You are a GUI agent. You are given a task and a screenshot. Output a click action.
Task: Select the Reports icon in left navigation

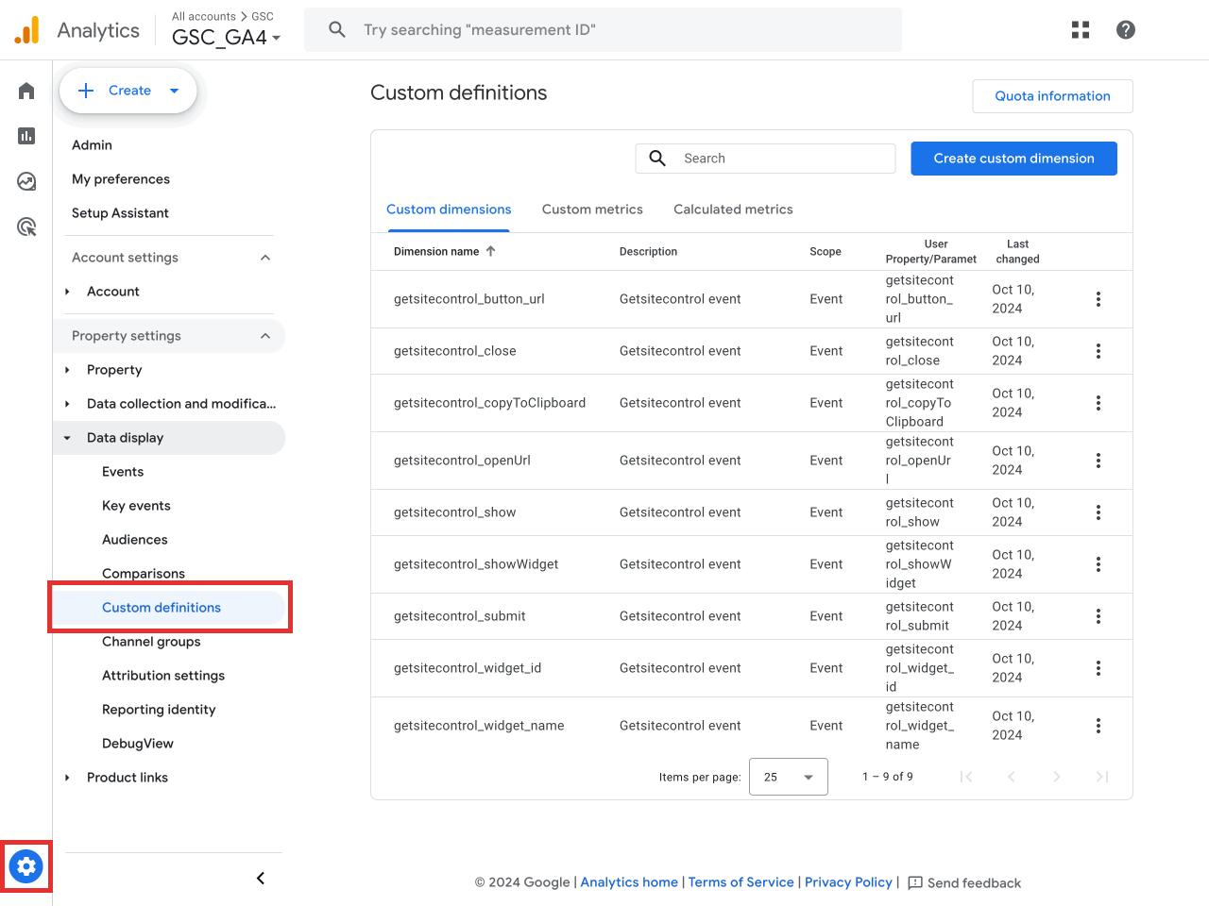tap(26, 136)
